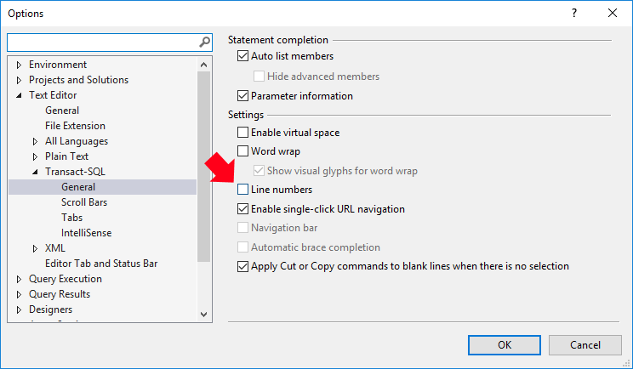633x369 pixels.
Task: Click the Statement completion heading
Action: (x=278, y=40)
